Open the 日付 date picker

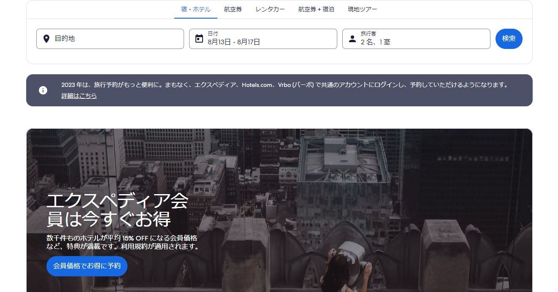[266, 39]
